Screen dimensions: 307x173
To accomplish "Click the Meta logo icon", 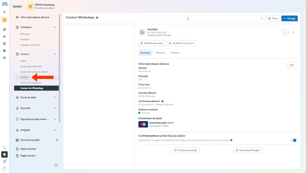I will point(4,4).
